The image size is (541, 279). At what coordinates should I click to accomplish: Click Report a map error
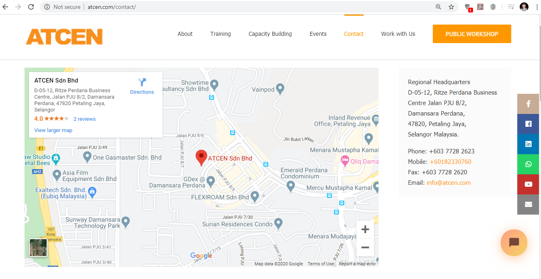pos(357,264)
